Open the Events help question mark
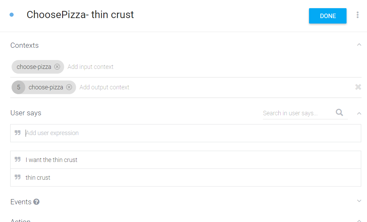 36,202
